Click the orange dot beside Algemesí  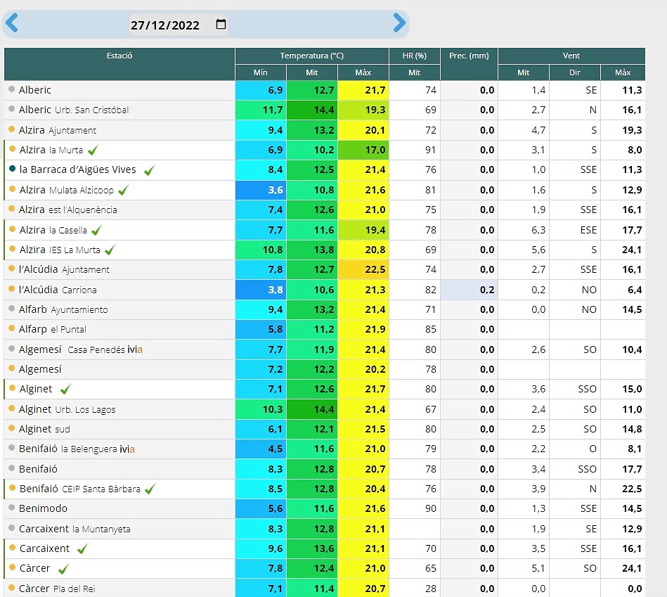click(12, 368)
